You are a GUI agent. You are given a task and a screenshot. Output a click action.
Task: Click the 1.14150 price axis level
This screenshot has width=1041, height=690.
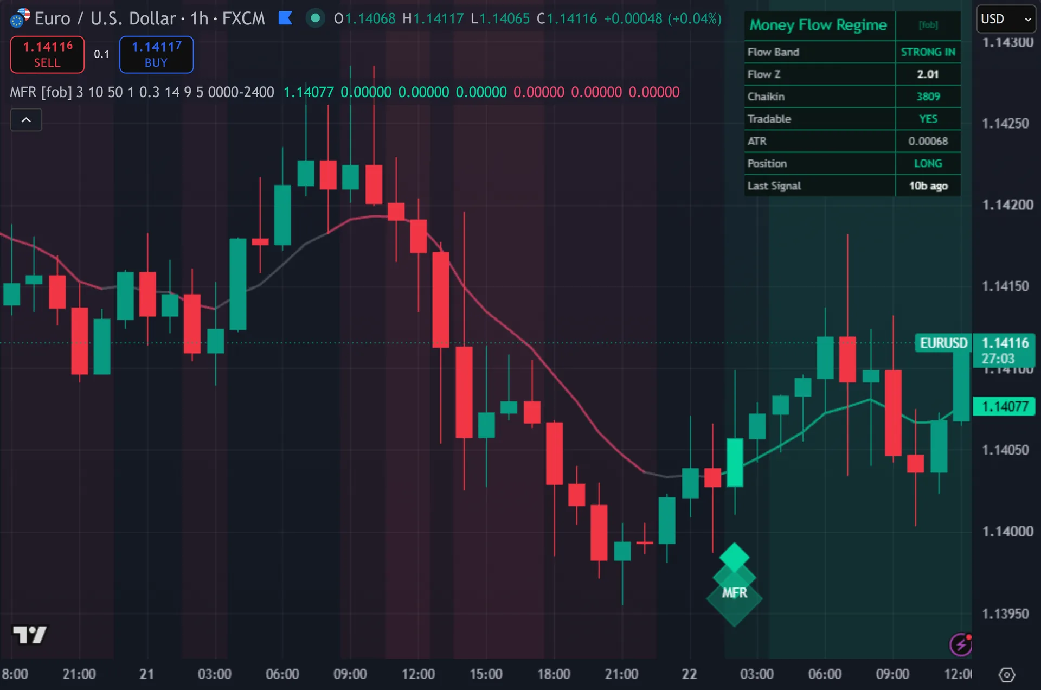(1005, 286)
